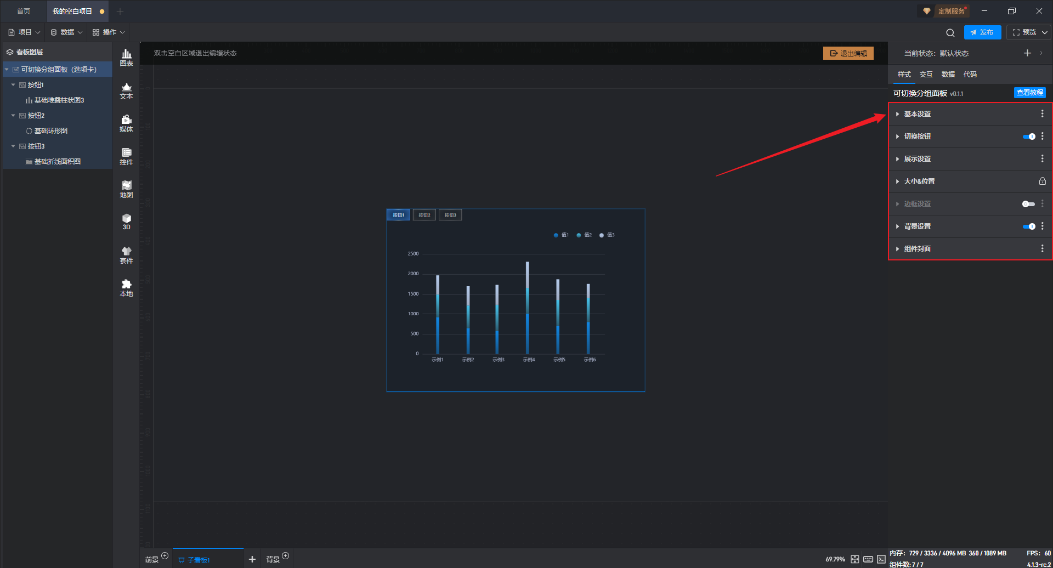Add a foreground layer next to 前景
1053x568 pixels.
165,556
